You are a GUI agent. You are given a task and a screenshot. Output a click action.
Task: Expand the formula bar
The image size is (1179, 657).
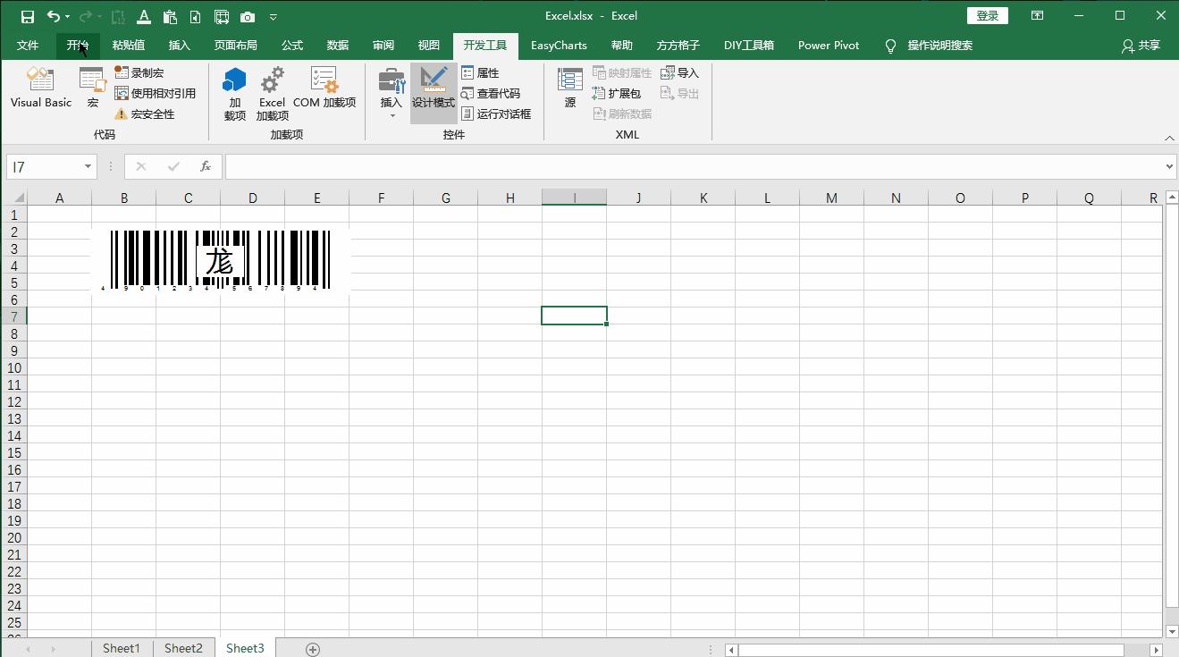point(1170,166)
